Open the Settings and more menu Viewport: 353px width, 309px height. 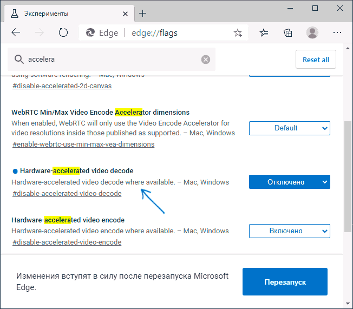tap(337, 32)
